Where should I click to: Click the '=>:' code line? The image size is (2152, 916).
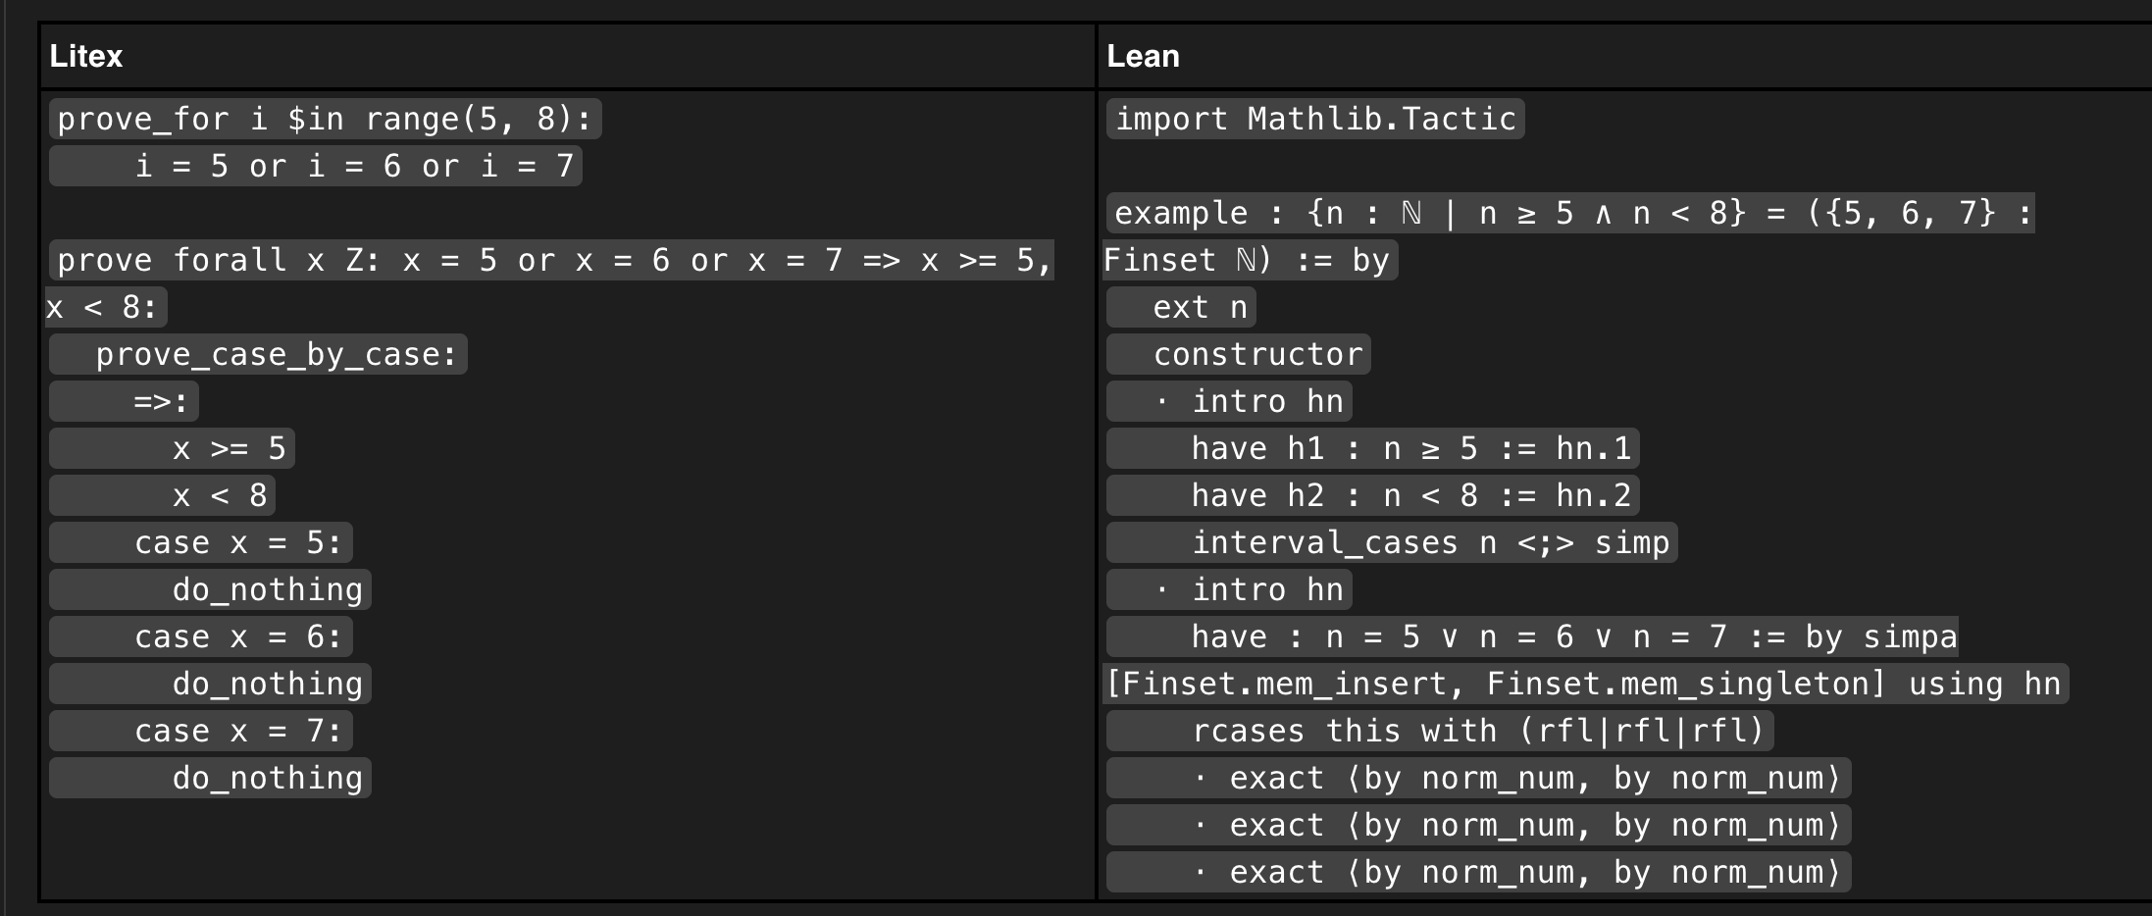click(161, 401)
